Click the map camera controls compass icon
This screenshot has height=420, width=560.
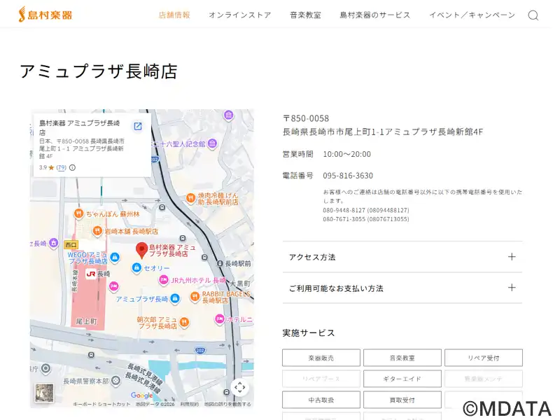239,387
